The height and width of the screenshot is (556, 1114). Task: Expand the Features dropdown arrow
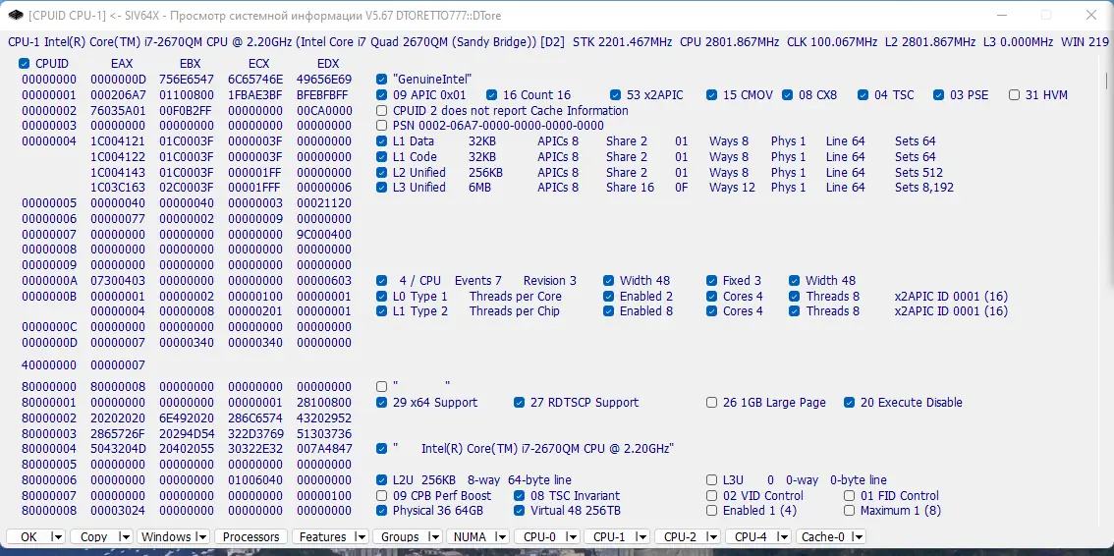pyautogui.click(x=361, y=536)
